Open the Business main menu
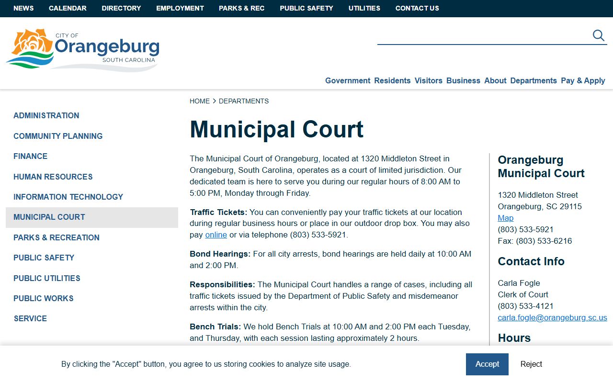This screenshot has height=383, width=613. click(463, 80)
